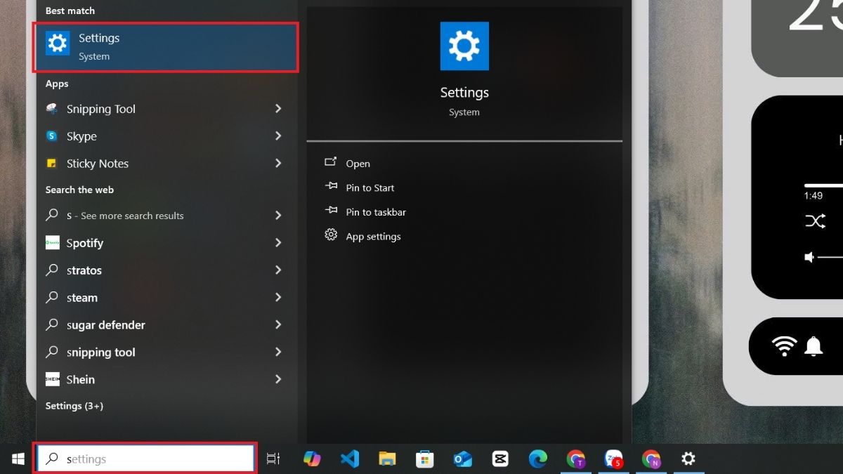843x474 pixels.
Task: Select 's - See more search results'
Action: 125,216
